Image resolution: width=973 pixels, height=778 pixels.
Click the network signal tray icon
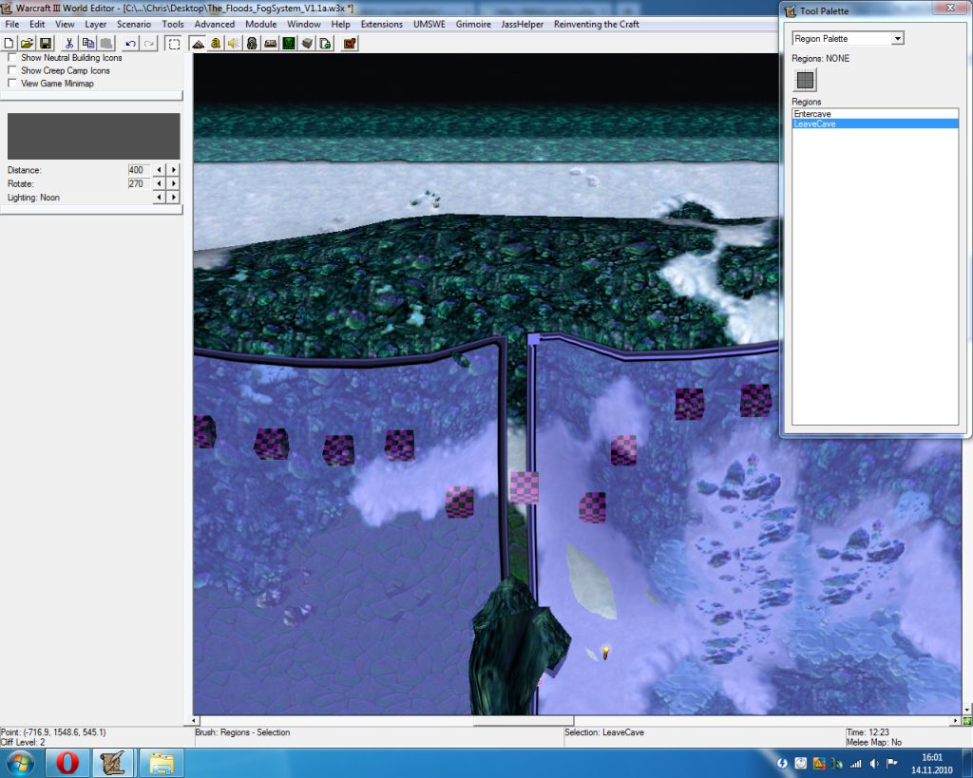coord(856,763)
